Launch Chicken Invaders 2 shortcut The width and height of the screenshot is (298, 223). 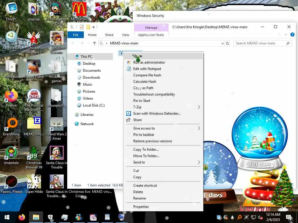click(x=34, y=42)
